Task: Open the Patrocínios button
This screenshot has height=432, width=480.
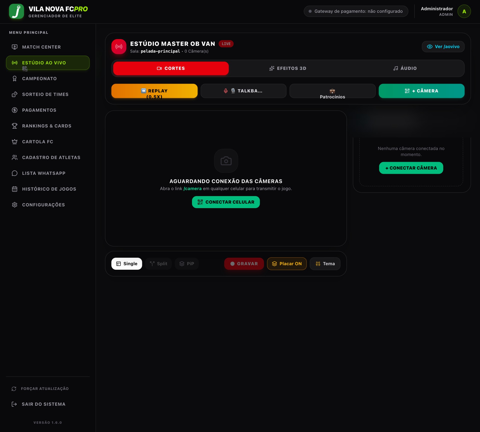Action: tap(332, 91)
